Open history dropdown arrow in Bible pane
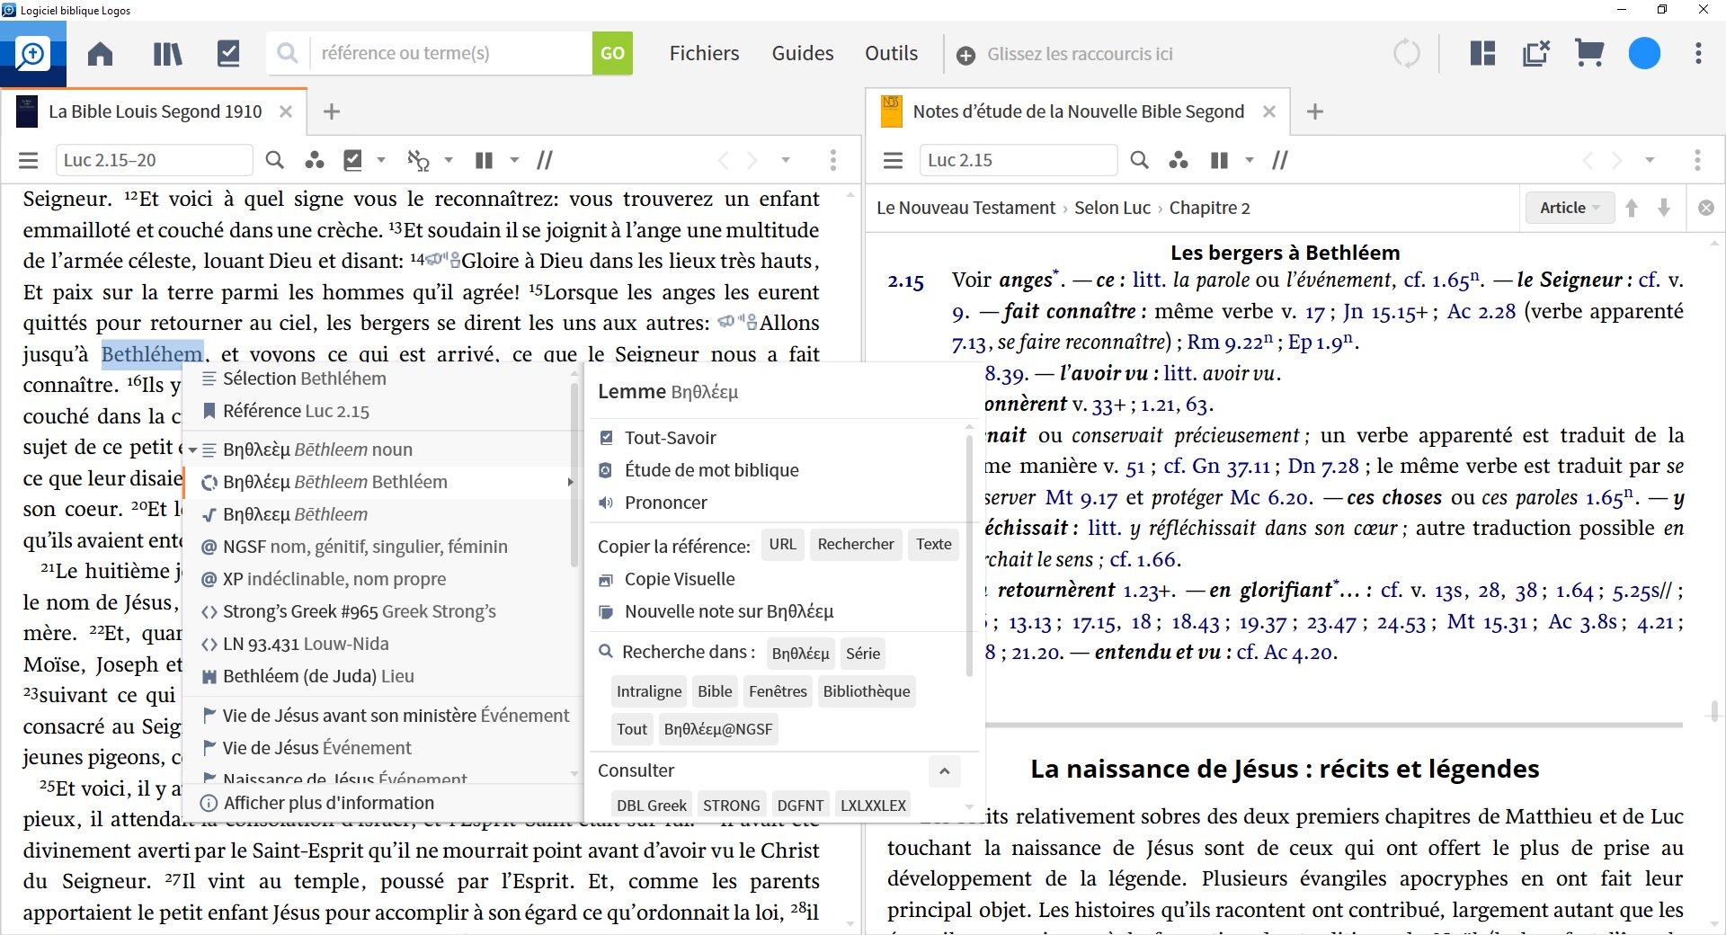The image size is (1726, 935). pos(785,160)
